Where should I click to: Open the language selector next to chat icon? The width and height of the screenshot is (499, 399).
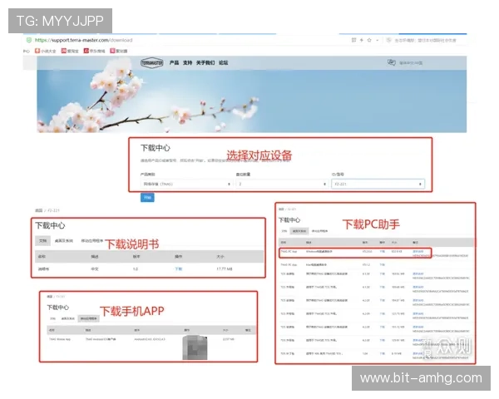point(411,63)
